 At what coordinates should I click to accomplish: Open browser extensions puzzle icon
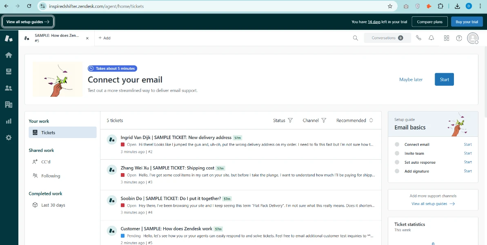tap(440, 6)
